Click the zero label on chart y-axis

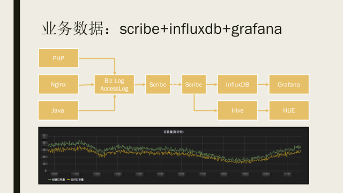point(46,170)
